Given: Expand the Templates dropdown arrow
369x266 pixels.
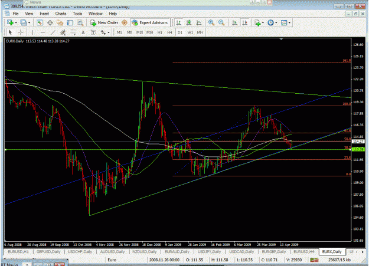Looking at the screenshot, I should [x=289, y=23].
